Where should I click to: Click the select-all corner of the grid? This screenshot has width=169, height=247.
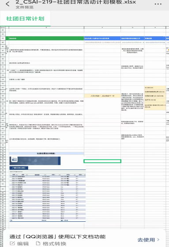(3, 27)
